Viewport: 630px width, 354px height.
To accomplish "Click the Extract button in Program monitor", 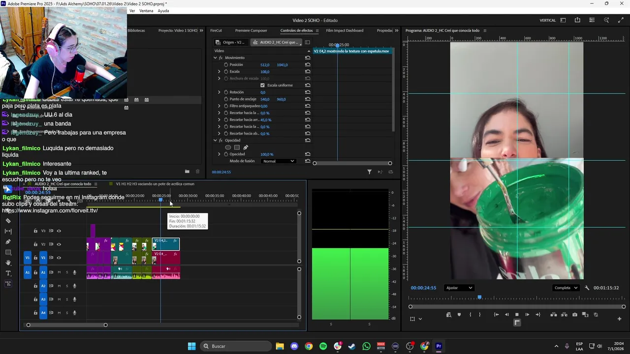I will (x=564, y=315).
